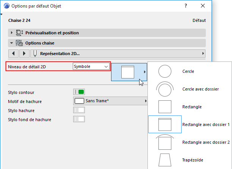Toggle the Stylo contour pen switch

pos(79,92)
